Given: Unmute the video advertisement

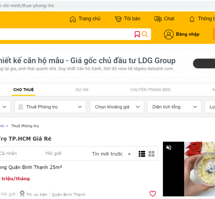Looking at the screenshot, I should tap(169, 147).
